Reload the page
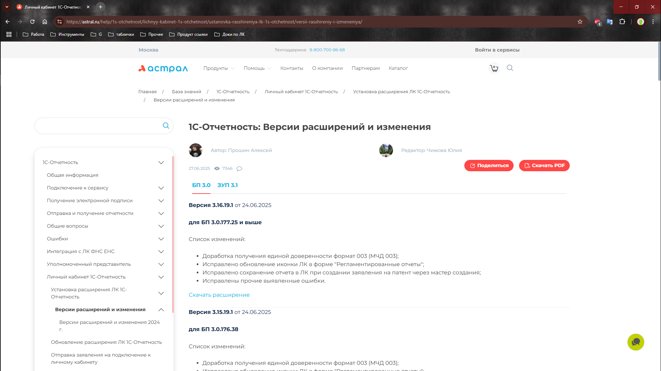This screenshot has width=661, height=371. coord(32,22)
